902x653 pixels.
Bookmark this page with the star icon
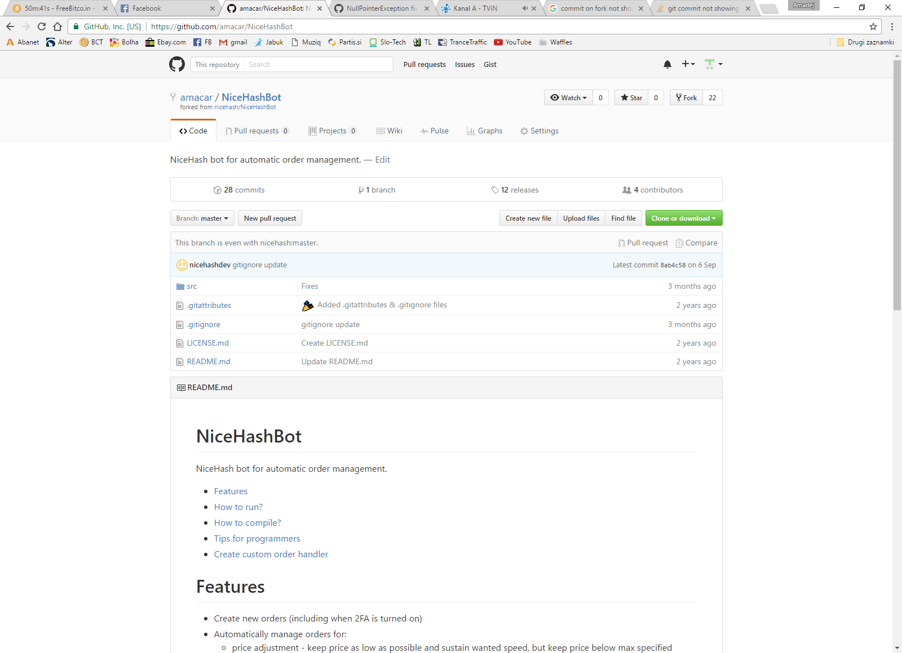(x=873, y=26)
